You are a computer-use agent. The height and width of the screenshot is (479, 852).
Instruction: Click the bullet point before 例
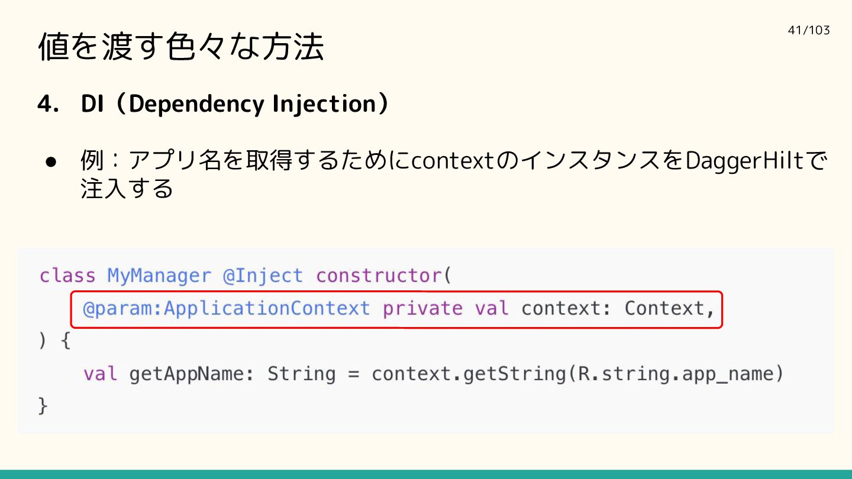tap(50, 161)
